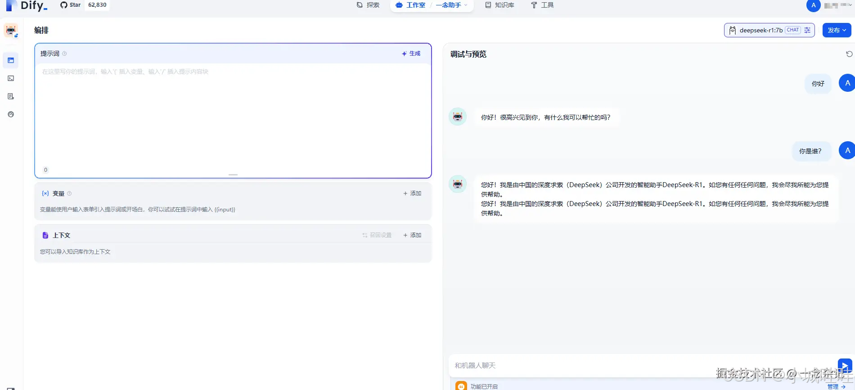The height and width of the screenshot is (390, 855).
Task: Focus the prompt text editor area
Action: tap(233, 115)
